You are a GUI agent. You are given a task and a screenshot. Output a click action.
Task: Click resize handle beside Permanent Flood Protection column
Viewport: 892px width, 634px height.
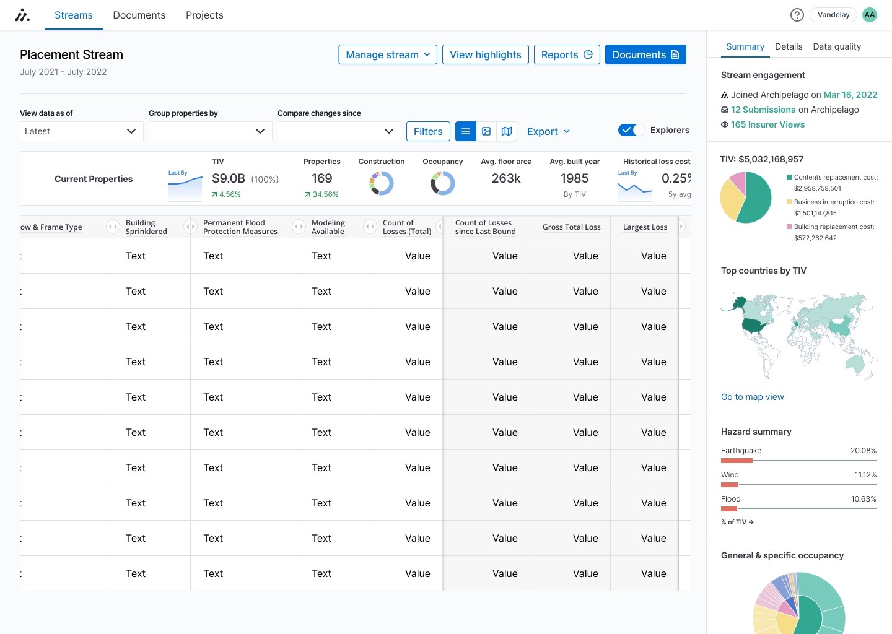coord(299,227)
